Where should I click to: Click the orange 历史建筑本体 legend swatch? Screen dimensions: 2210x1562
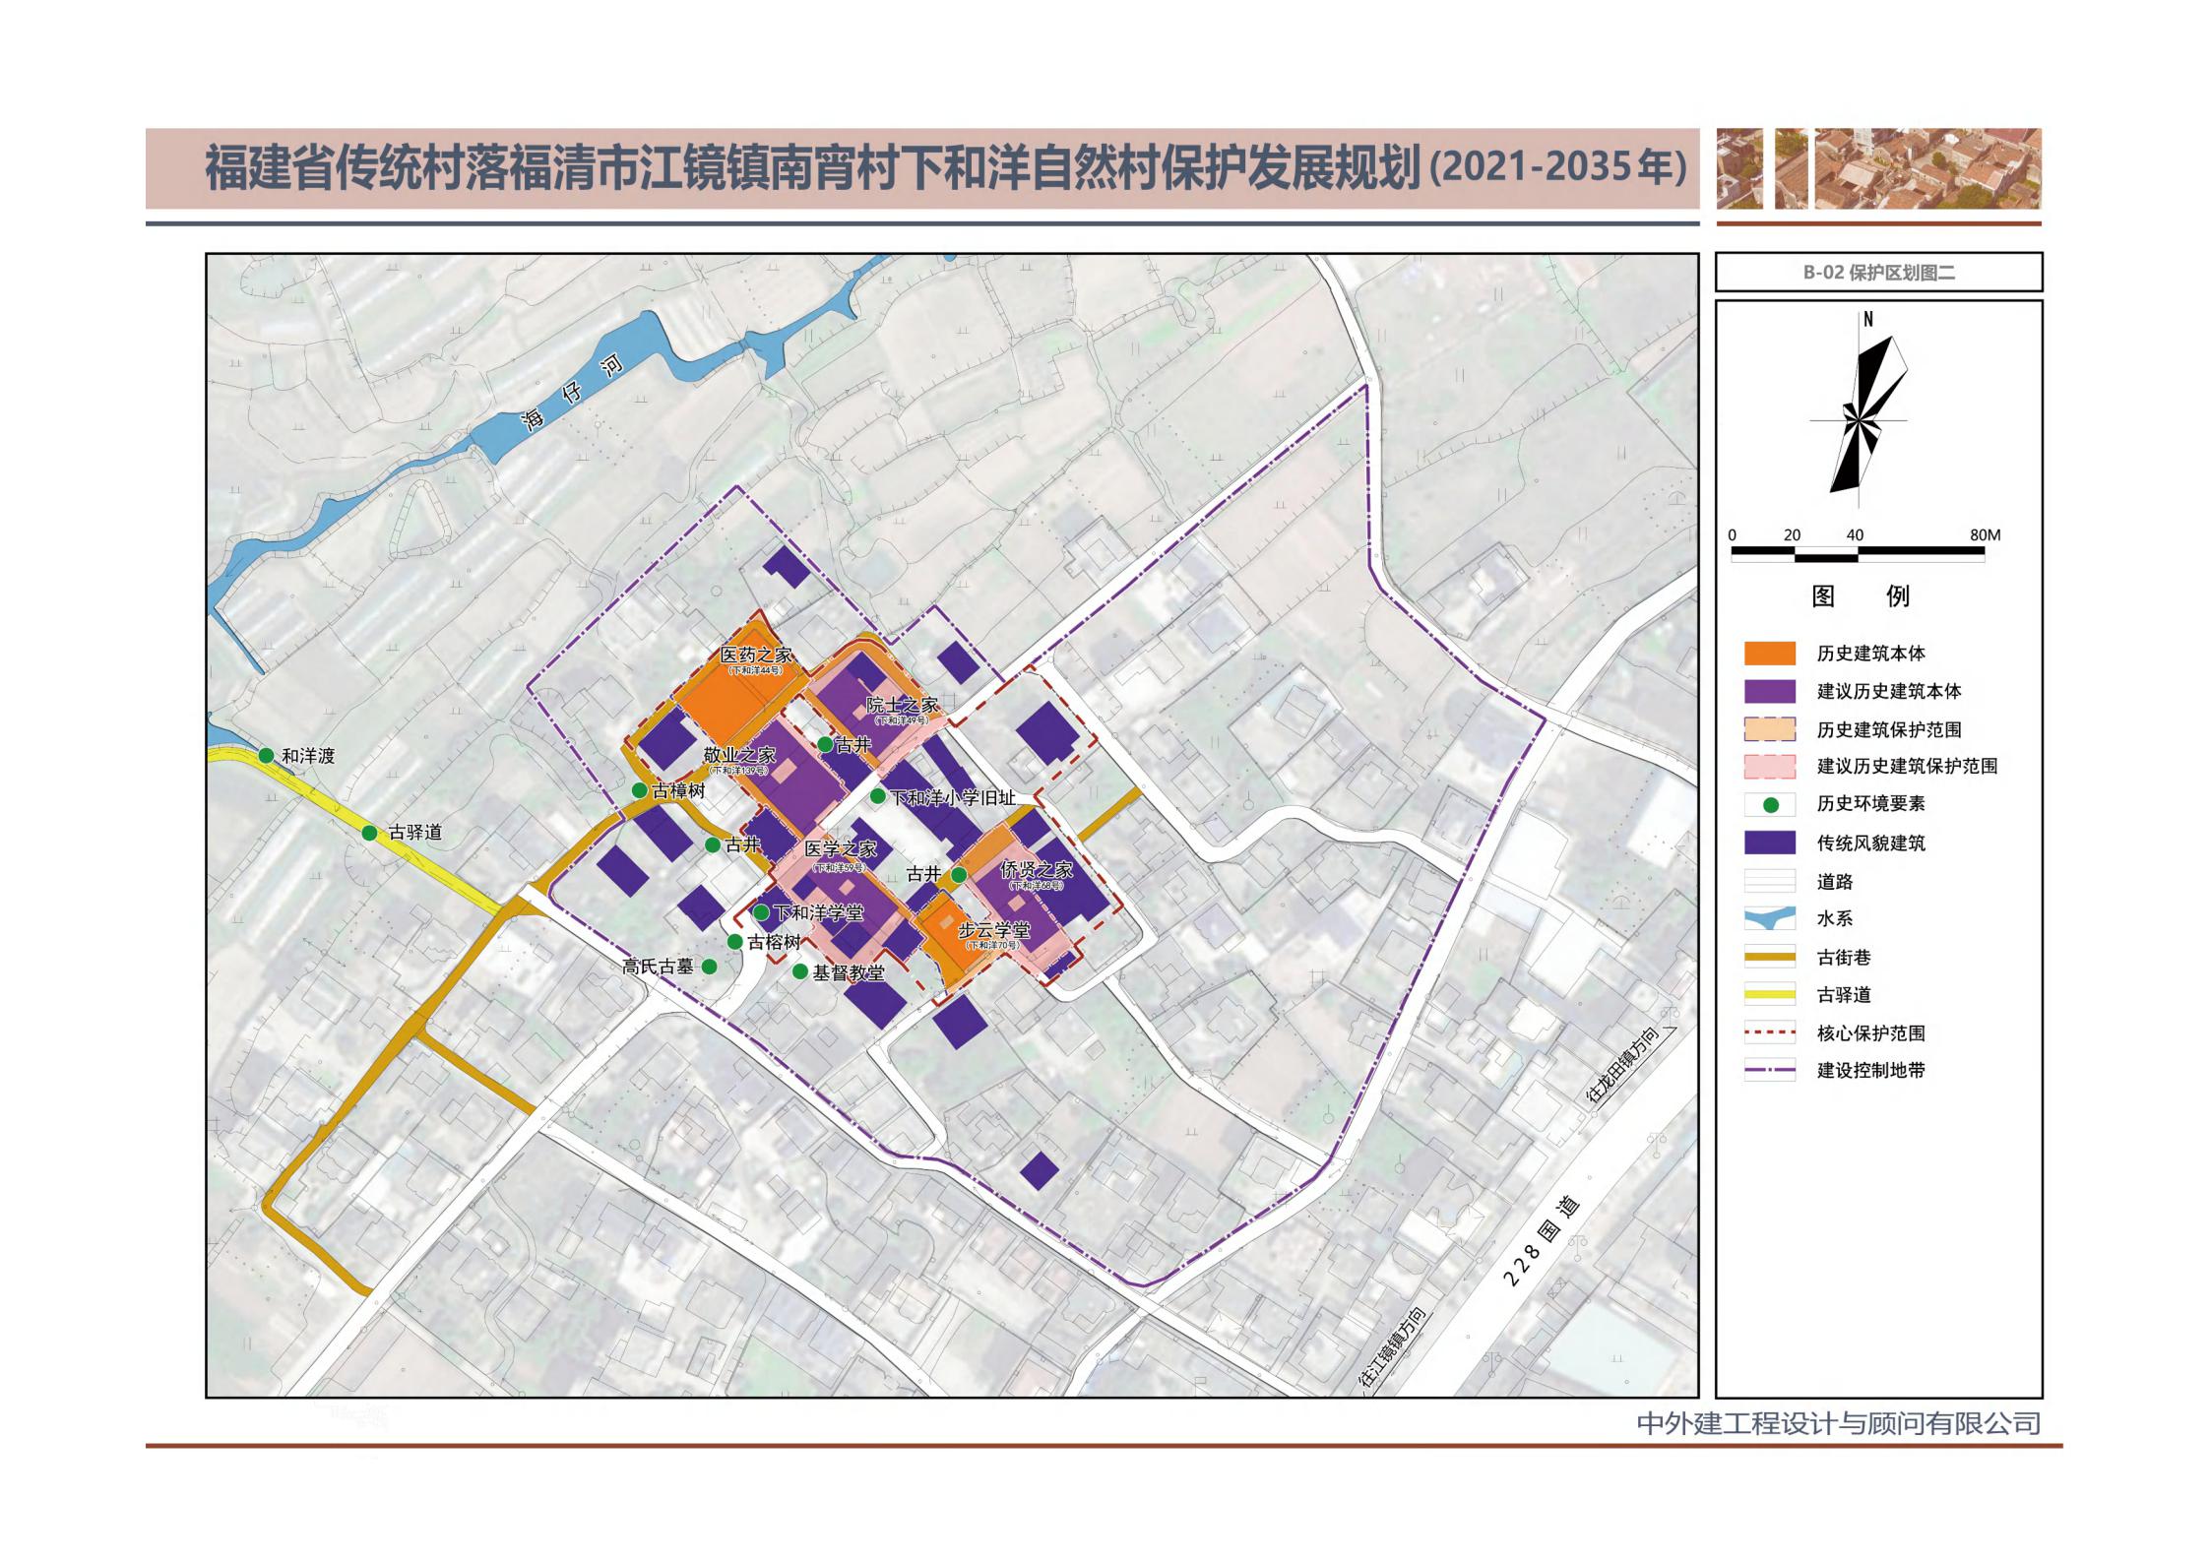pos(1769,654)
